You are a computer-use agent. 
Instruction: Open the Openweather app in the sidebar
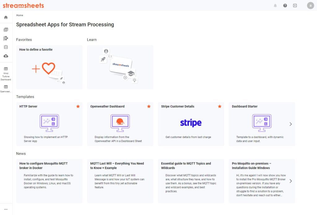6,88
